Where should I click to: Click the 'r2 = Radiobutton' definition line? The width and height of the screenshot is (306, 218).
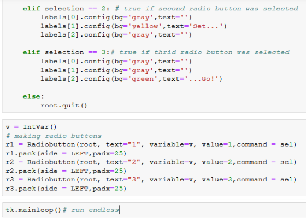[151, 162]
